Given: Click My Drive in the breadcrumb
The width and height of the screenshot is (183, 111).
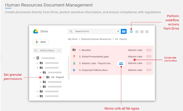Looking at the screenshot, I should coord(73,39).
